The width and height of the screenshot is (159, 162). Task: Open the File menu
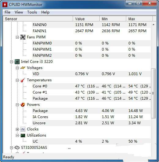7,12
